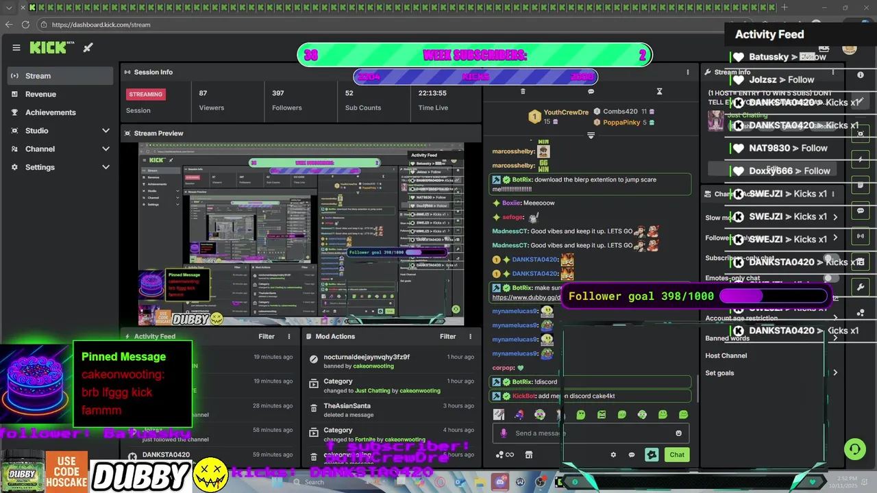Open the emoji picker in message box

coord(679,433)
